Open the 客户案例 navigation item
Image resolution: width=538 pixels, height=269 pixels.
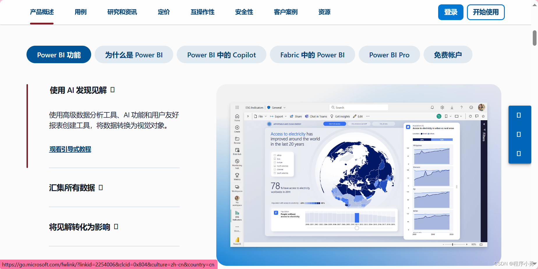(286, 12)
